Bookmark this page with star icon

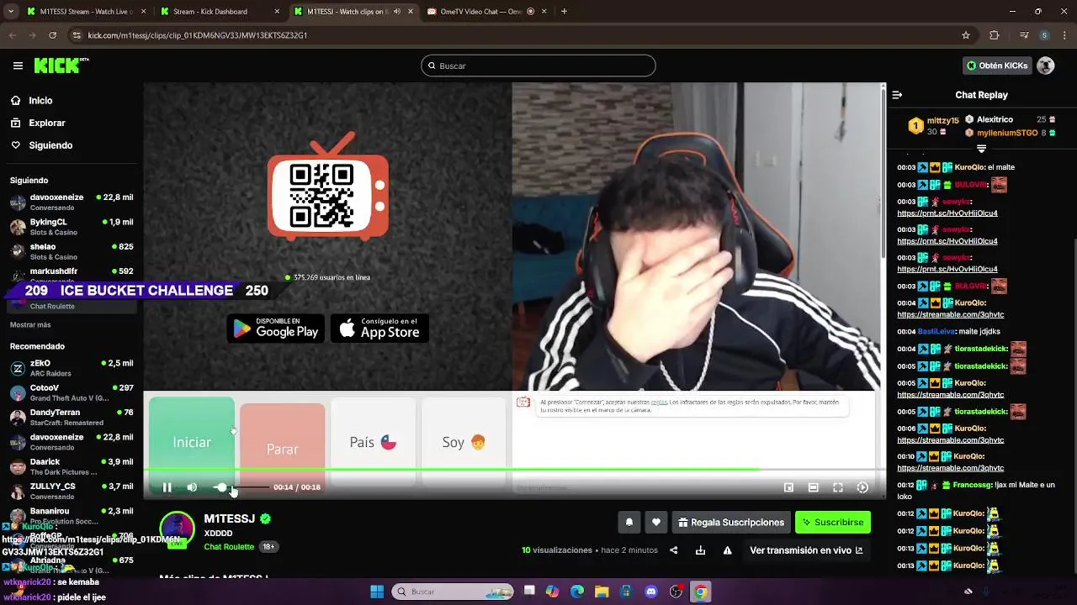pyautogui.click(x=966, y=35)
